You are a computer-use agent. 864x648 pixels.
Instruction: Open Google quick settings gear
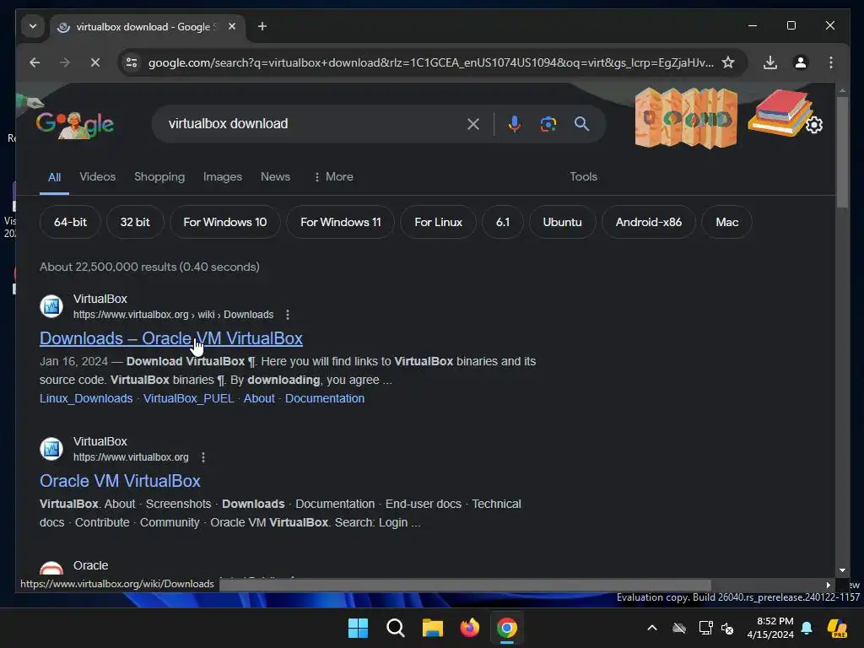(x=814, y=125)
